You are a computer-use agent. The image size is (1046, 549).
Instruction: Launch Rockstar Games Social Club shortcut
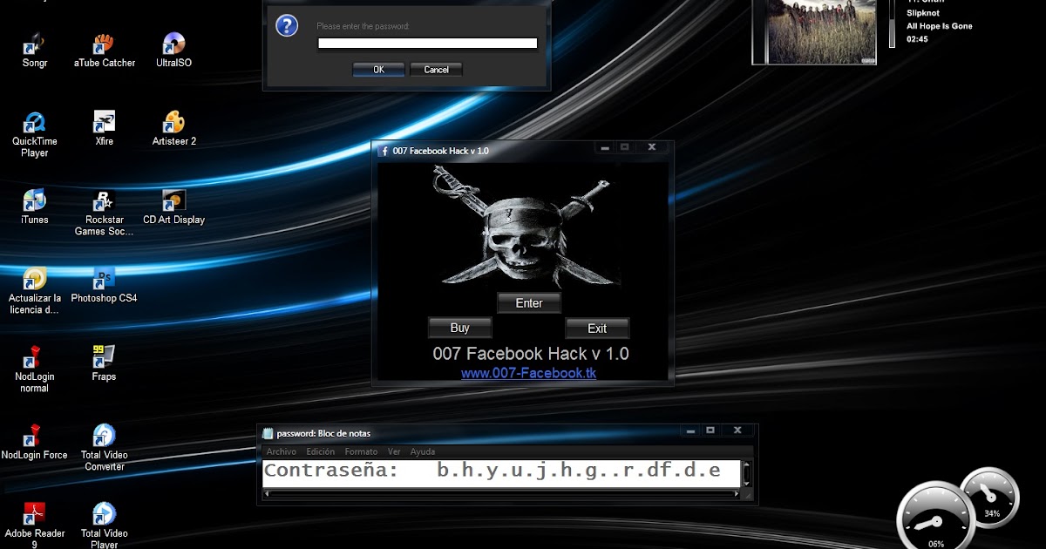tap(105, 213)
